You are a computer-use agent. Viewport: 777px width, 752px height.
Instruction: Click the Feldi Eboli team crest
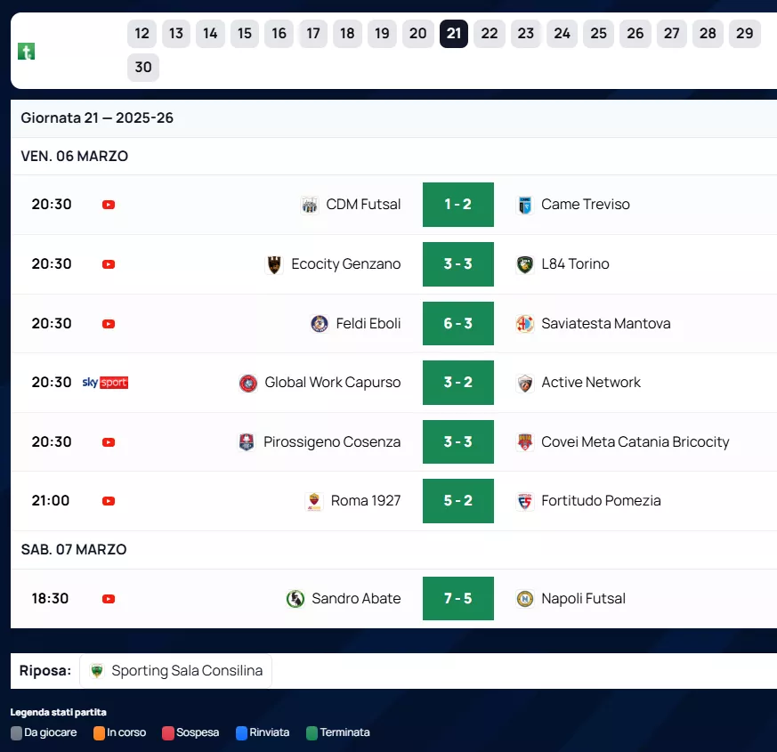coord(320,324)
